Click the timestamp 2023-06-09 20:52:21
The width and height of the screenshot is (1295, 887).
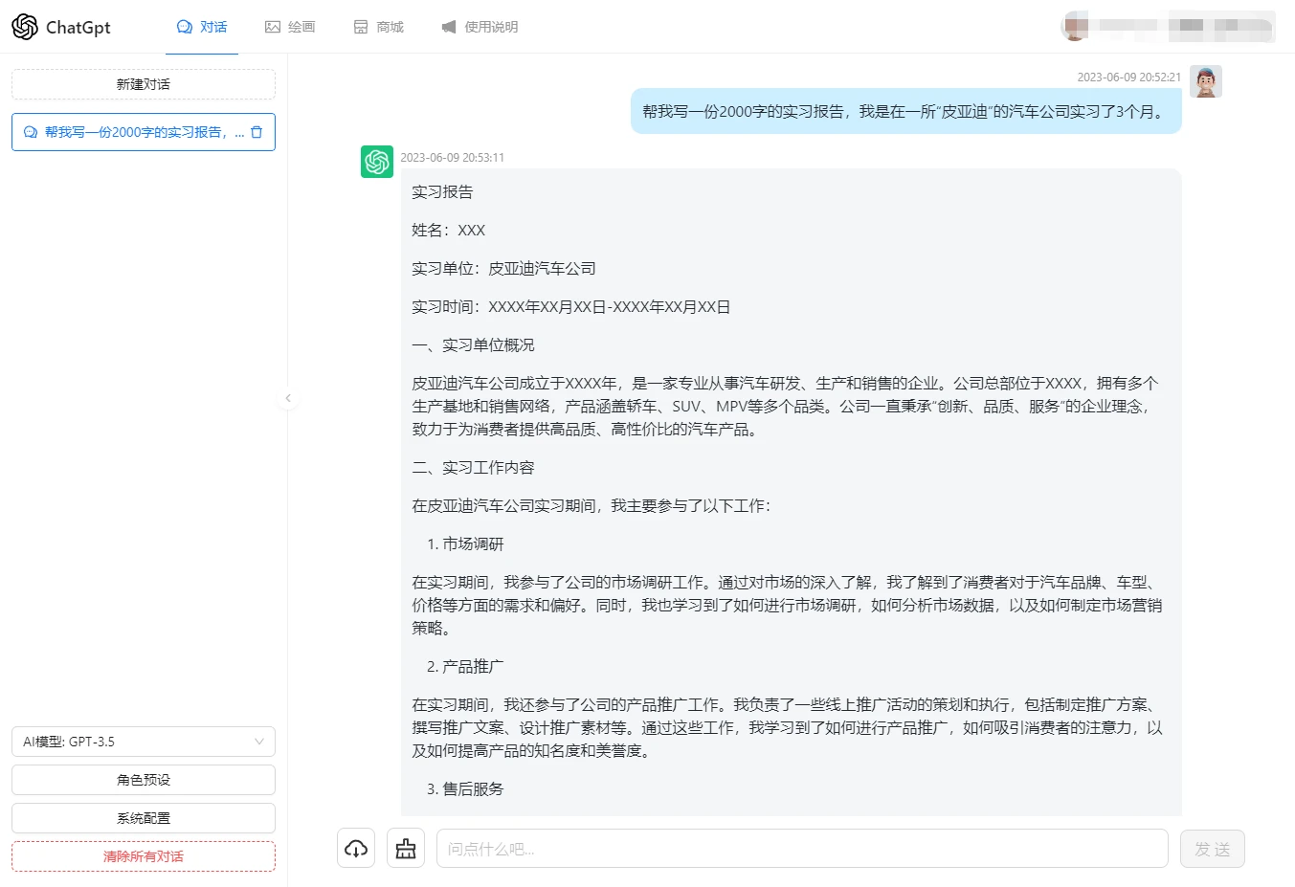[x=1129, y=78]
